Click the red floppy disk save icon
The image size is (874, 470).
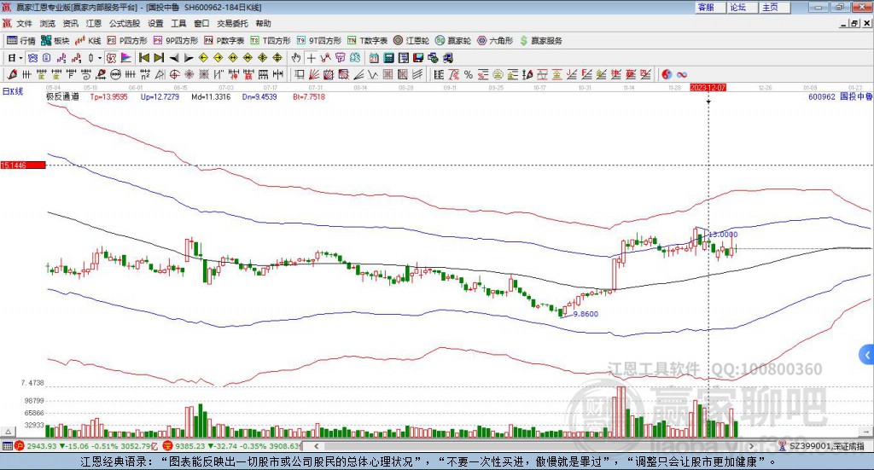(418, 58)
